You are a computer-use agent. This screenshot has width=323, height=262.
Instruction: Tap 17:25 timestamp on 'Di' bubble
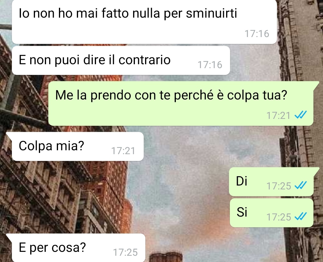[x=278, y=186]
